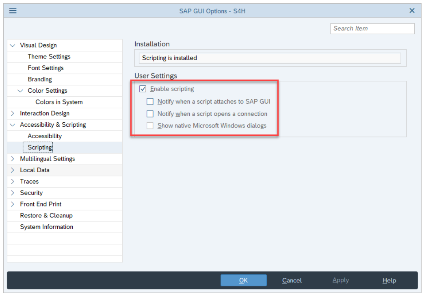Open the hamburger menu
The height and width of the screenshot is (295, 424).
coord(13,10)
